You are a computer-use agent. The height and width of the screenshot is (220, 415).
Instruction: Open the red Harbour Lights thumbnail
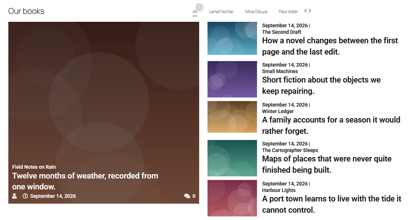point(232,198)
